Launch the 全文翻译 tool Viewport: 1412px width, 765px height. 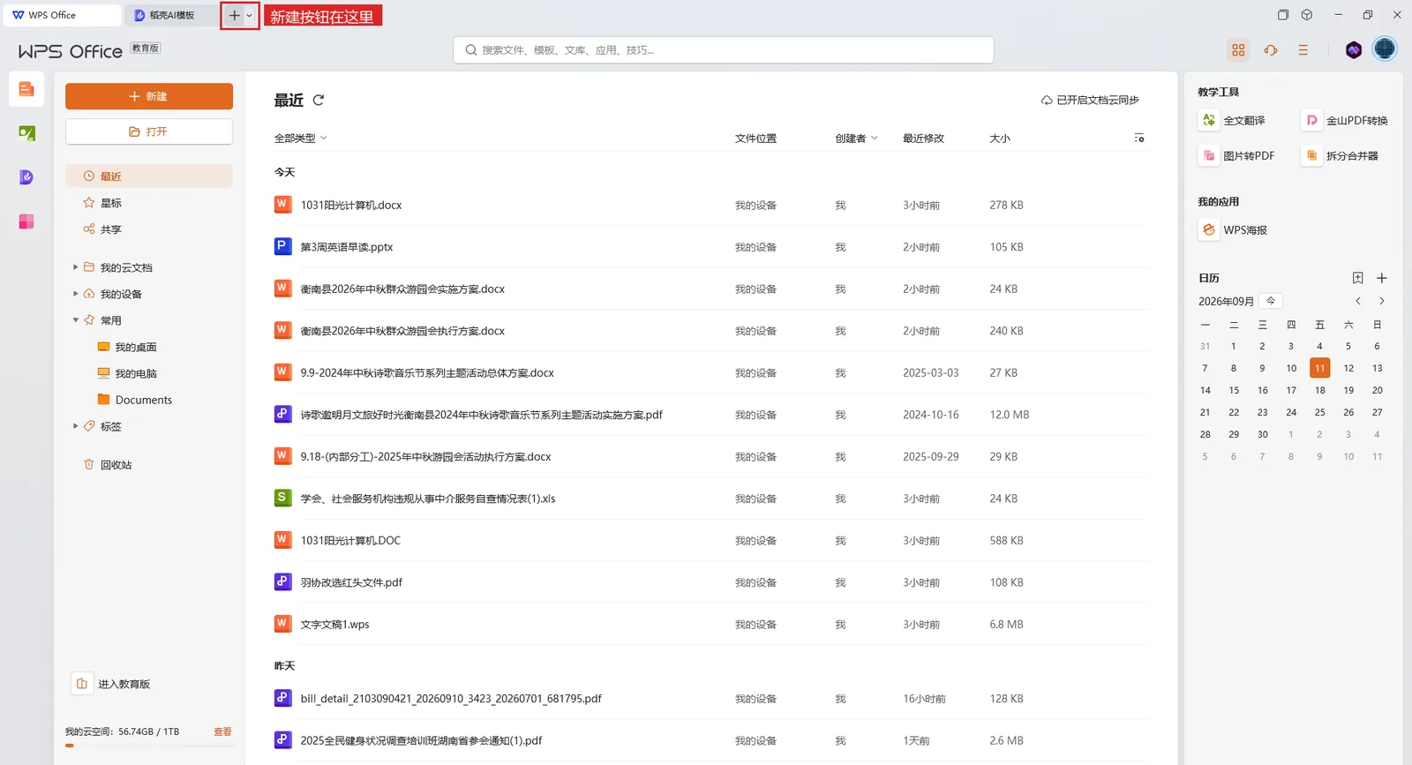click(x=1234, y=121)
